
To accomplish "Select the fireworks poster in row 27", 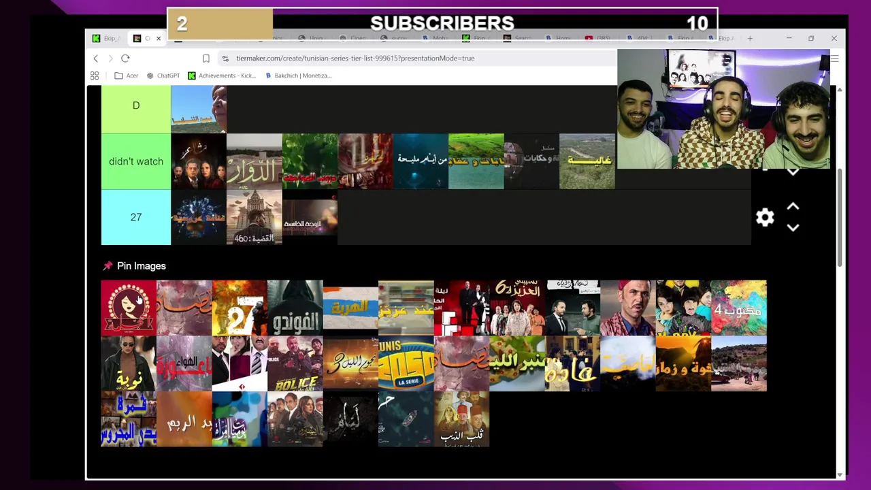I will pyautogui.click(x=199, y=217).
